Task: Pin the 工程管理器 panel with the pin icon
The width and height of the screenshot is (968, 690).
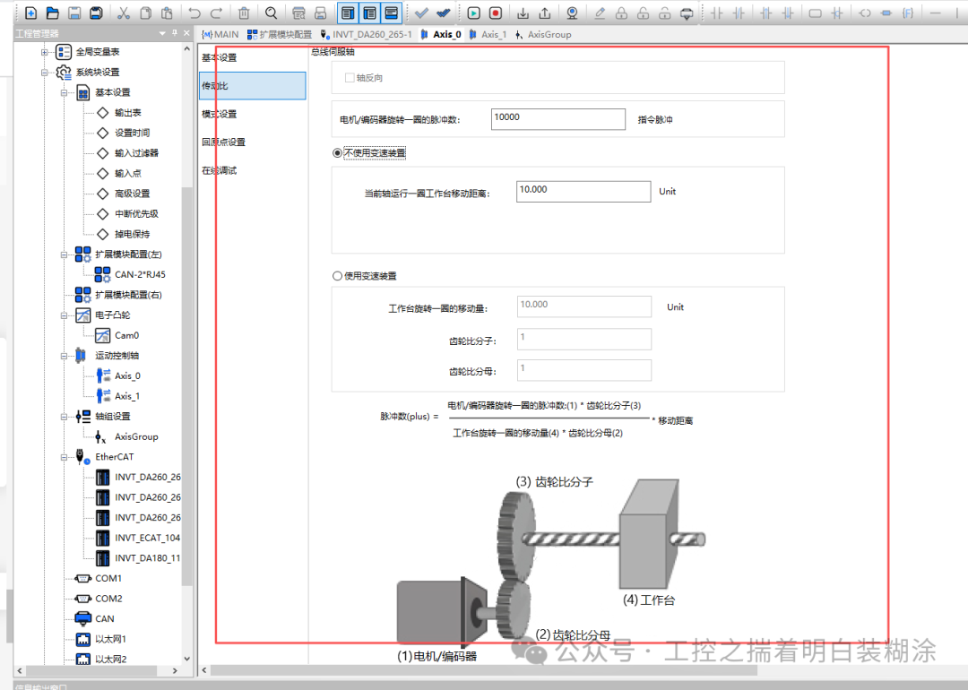Action: pos(175,33)
